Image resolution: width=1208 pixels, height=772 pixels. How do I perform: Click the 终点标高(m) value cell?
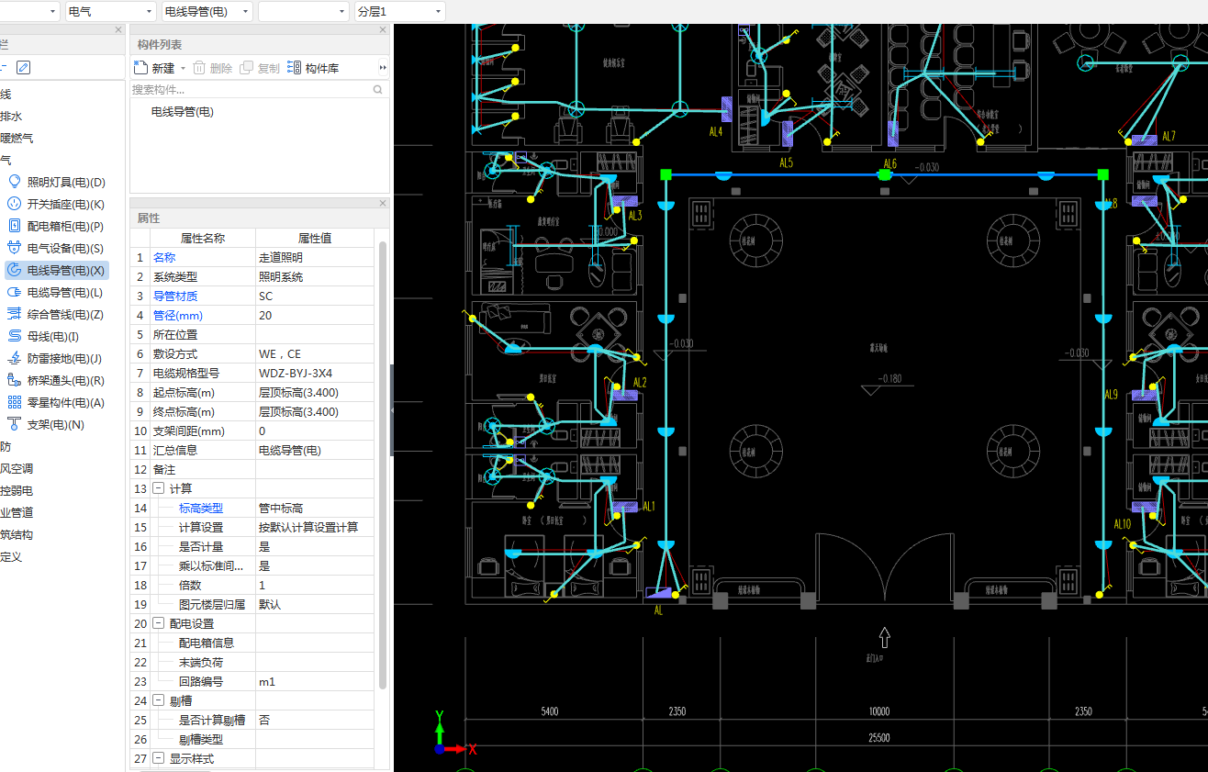315,412
